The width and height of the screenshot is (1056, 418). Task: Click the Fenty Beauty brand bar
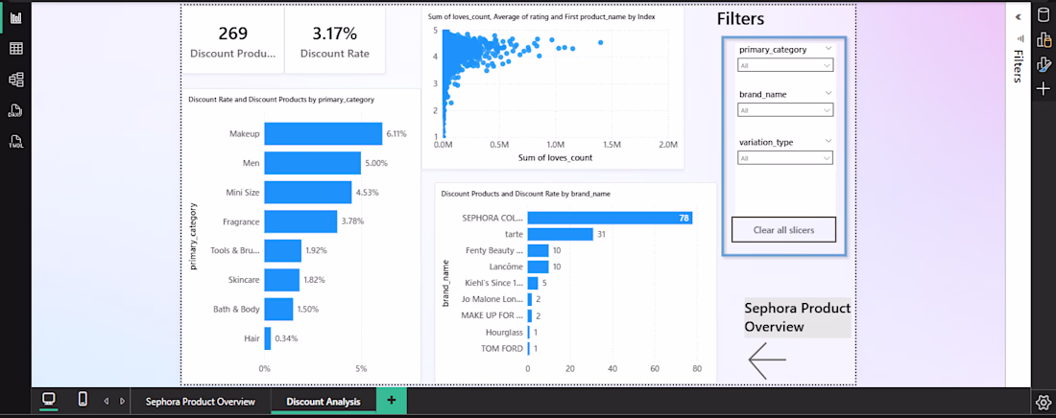(x=538, y=250)
